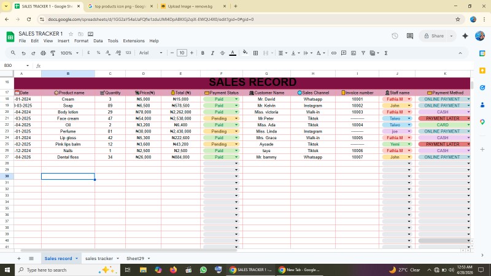The width and height of the screenshot is (491, 276).
Task: Bookmark this page with star icon
Action: click(x=458, y=20)
